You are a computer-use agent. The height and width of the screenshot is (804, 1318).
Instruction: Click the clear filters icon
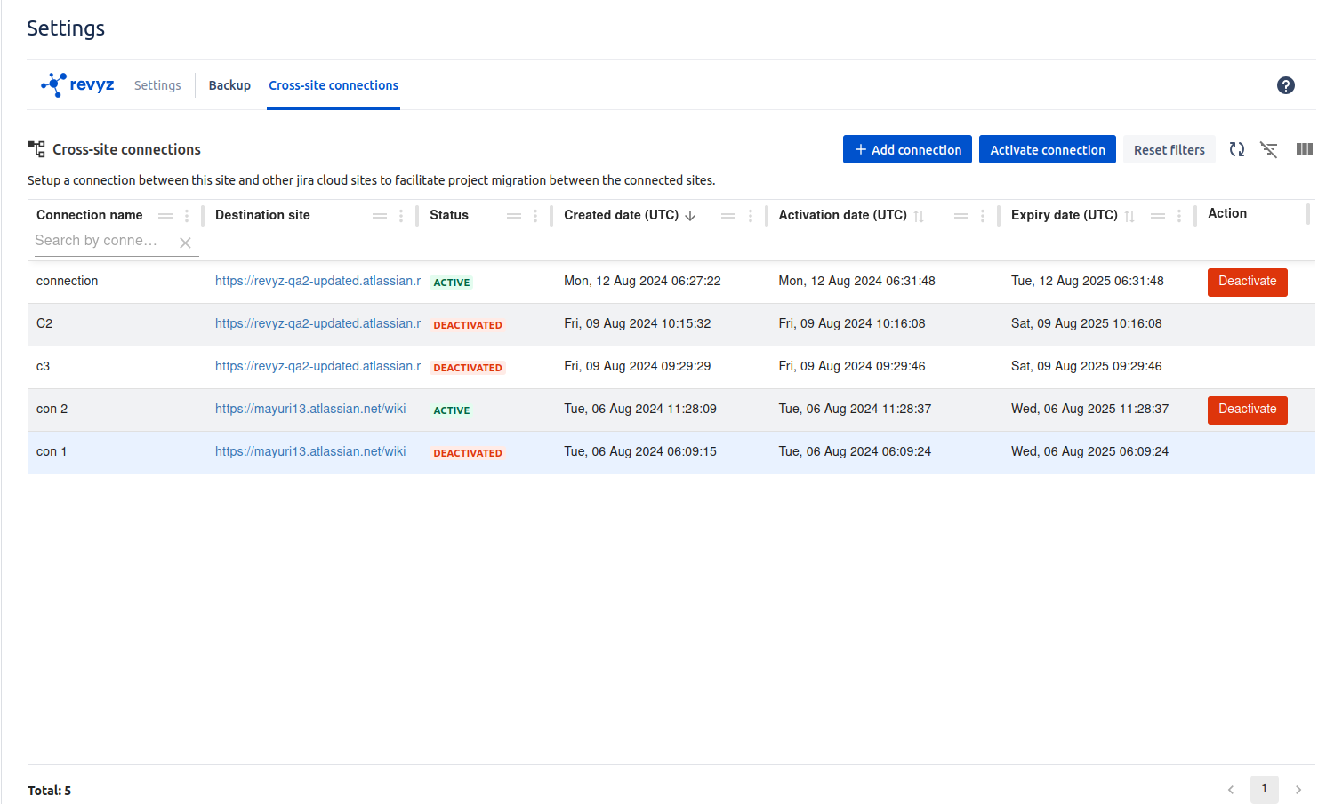[1269, 150]
